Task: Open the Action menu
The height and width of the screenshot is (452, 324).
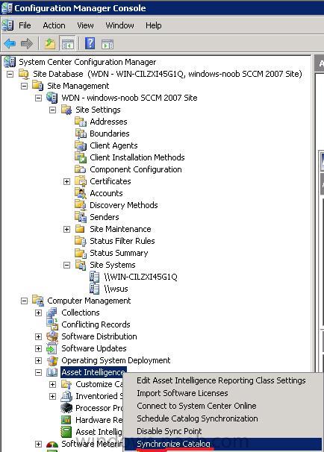Action: pos(54,25)
